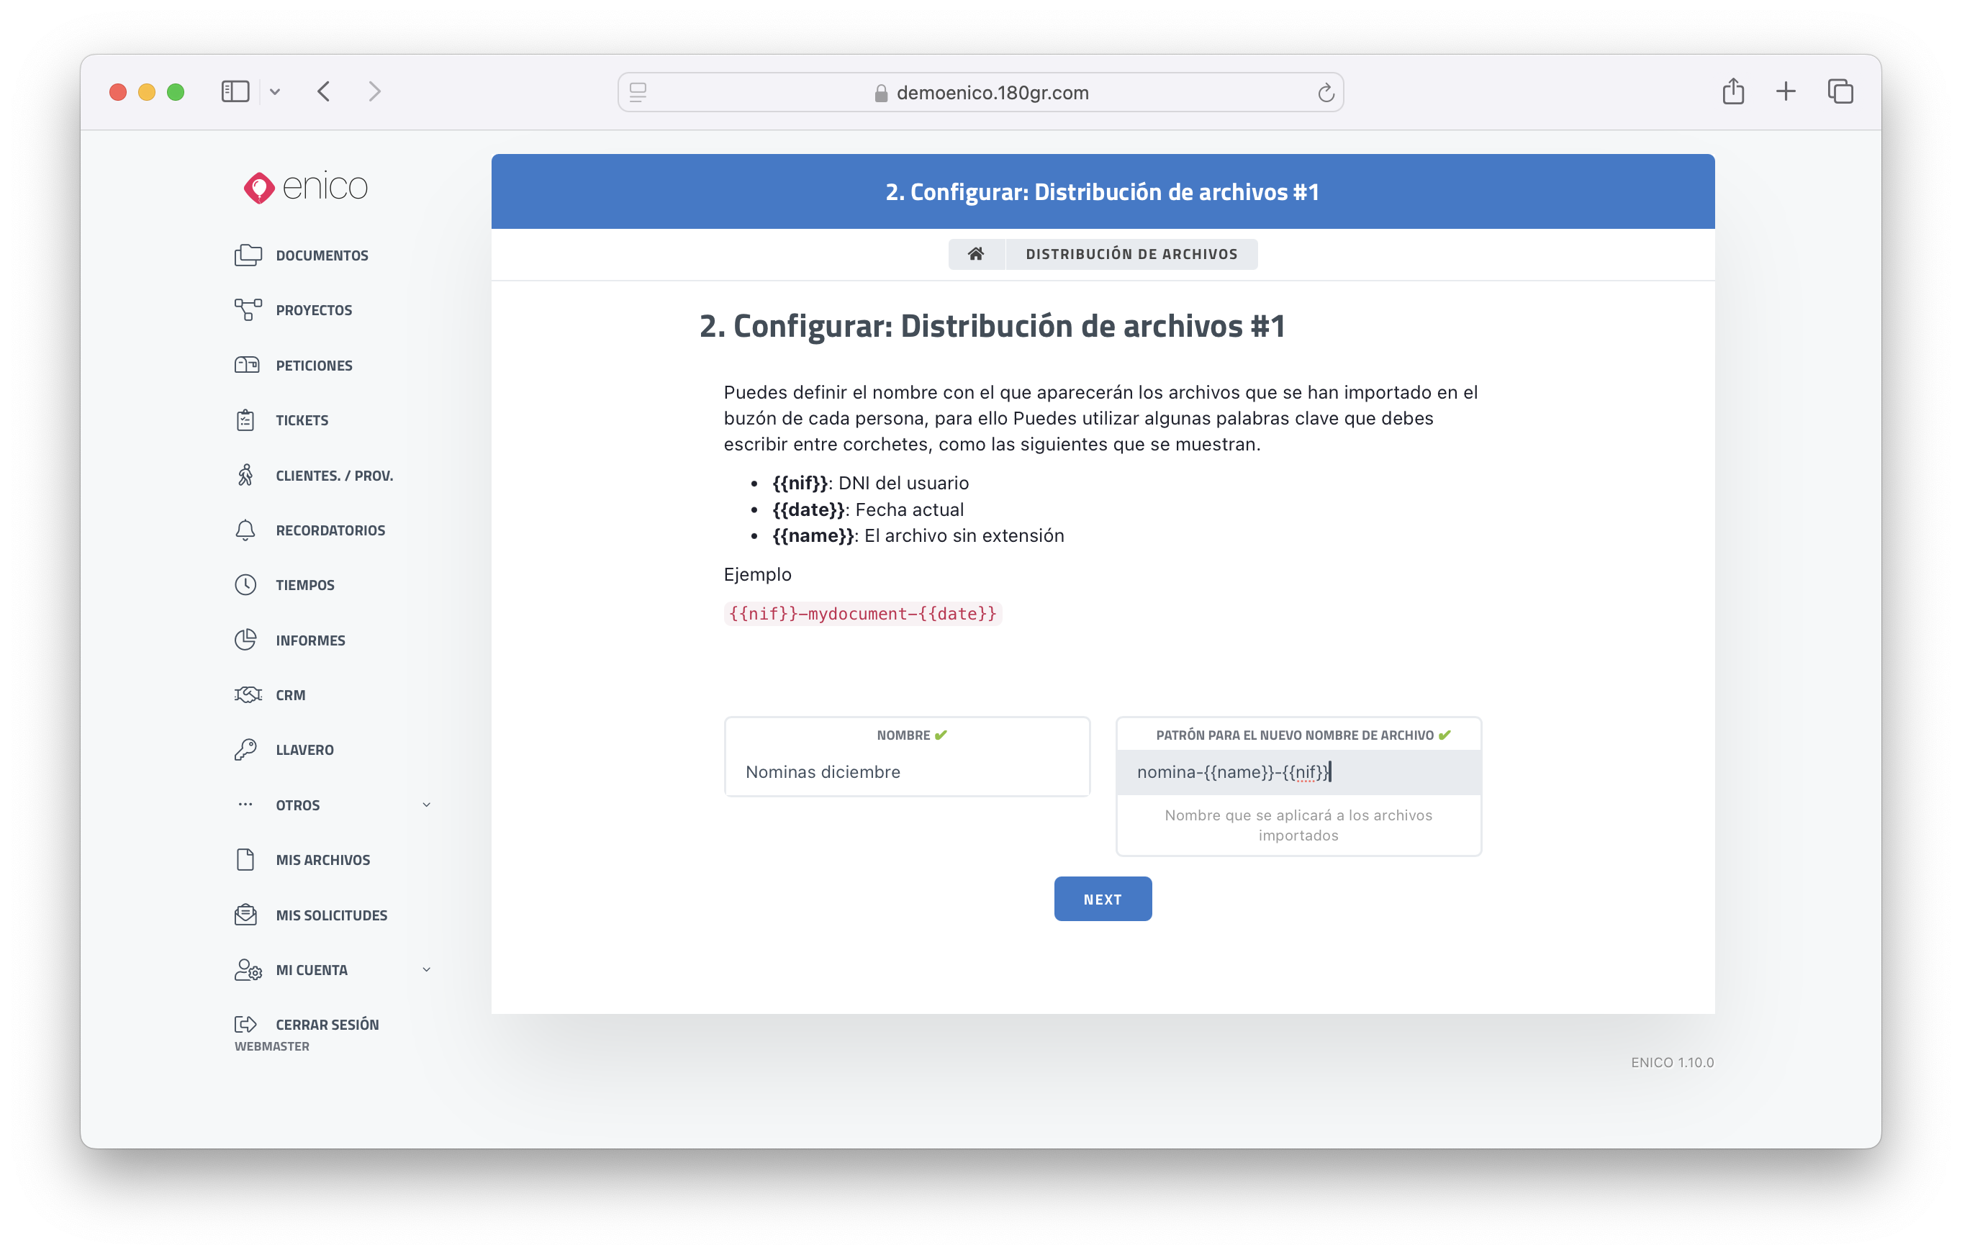Click the Tickets clipboard icon
Screen dimensions: 1962x1255
pos(245,420)
